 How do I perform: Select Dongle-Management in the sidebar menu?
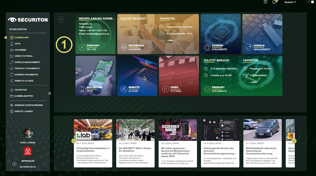click(27, 62)
